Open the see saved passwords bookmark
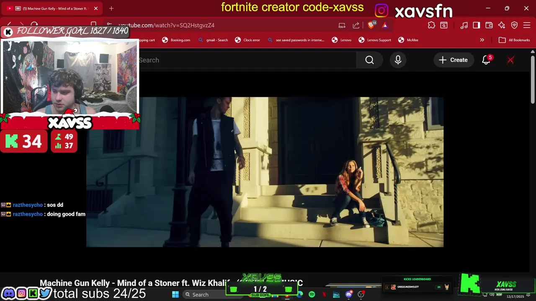 pos(296,40)
